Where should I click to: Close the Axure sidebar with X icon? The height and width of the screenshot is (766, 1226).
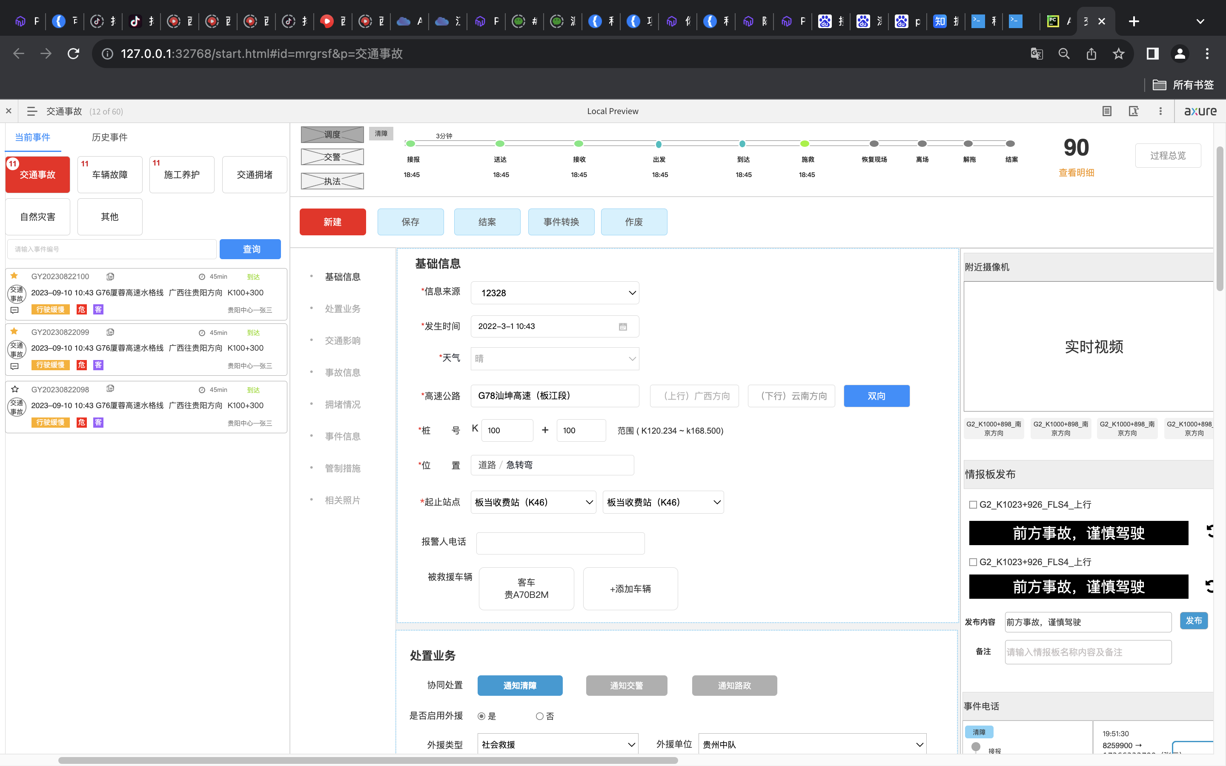[9, 111]
